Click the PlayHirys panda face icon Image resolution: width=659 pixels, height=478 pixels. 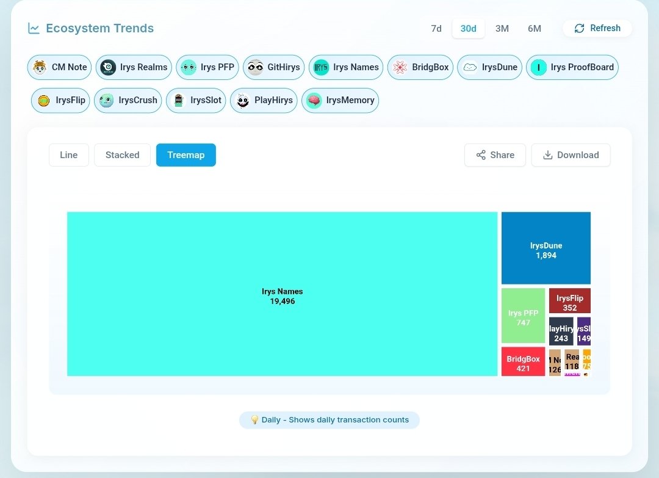242,101
